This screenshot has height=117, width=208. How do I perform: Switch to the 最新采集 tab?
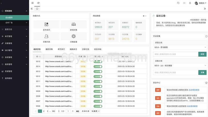49,49
